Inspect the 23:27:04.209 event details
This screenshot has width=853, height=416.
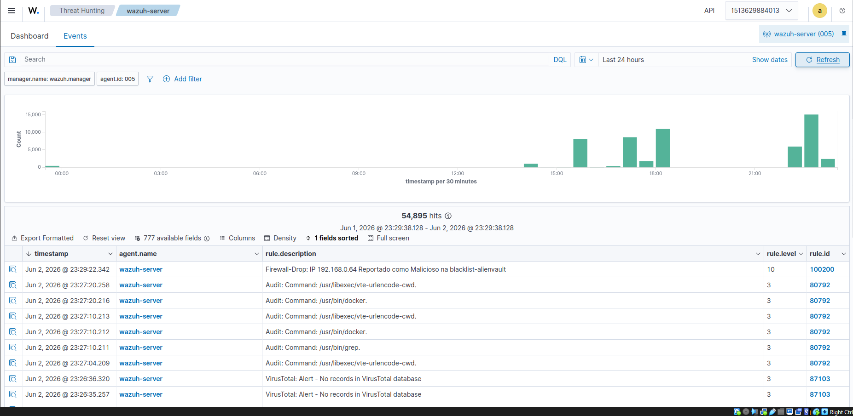point(13,363)
